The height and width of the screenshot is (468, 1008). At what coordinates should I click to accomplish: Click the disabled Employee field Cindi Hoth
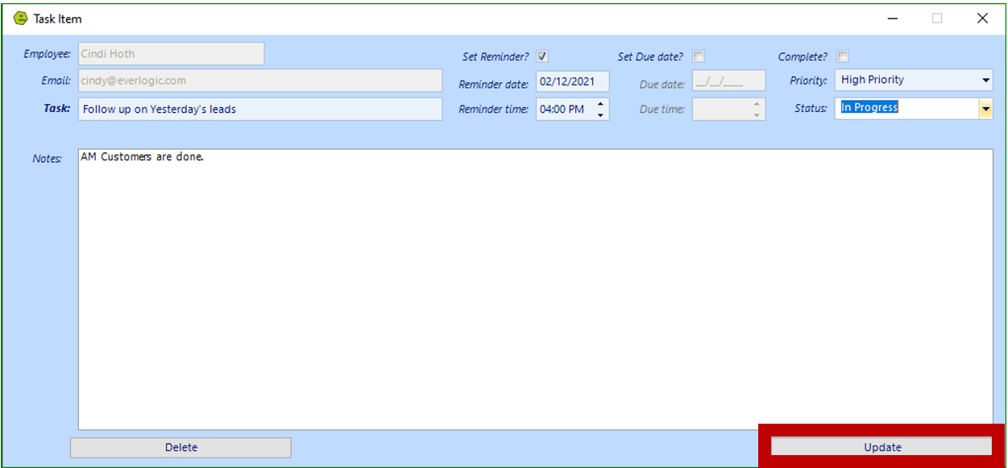(171, 54)
